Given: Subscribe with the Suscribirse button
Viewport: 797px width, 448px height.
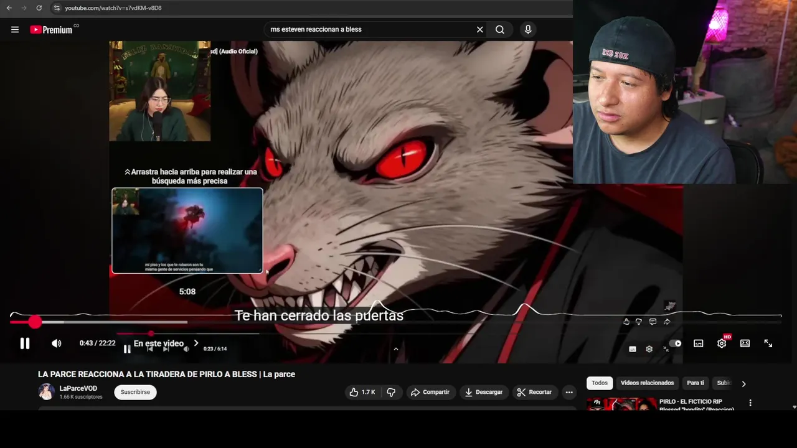Looking at the screenshot, I should (135, 392).
